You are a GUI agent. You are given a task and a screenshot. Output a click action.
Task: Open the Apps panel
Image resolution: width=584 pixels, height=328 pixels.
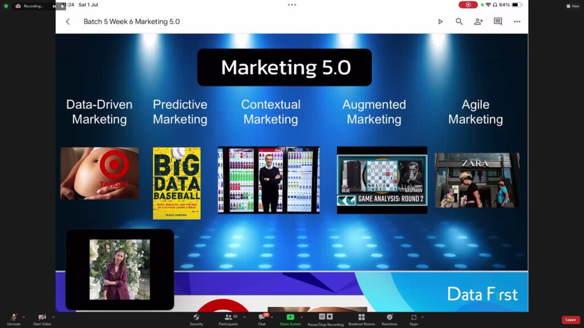click(x=414, y=319)
